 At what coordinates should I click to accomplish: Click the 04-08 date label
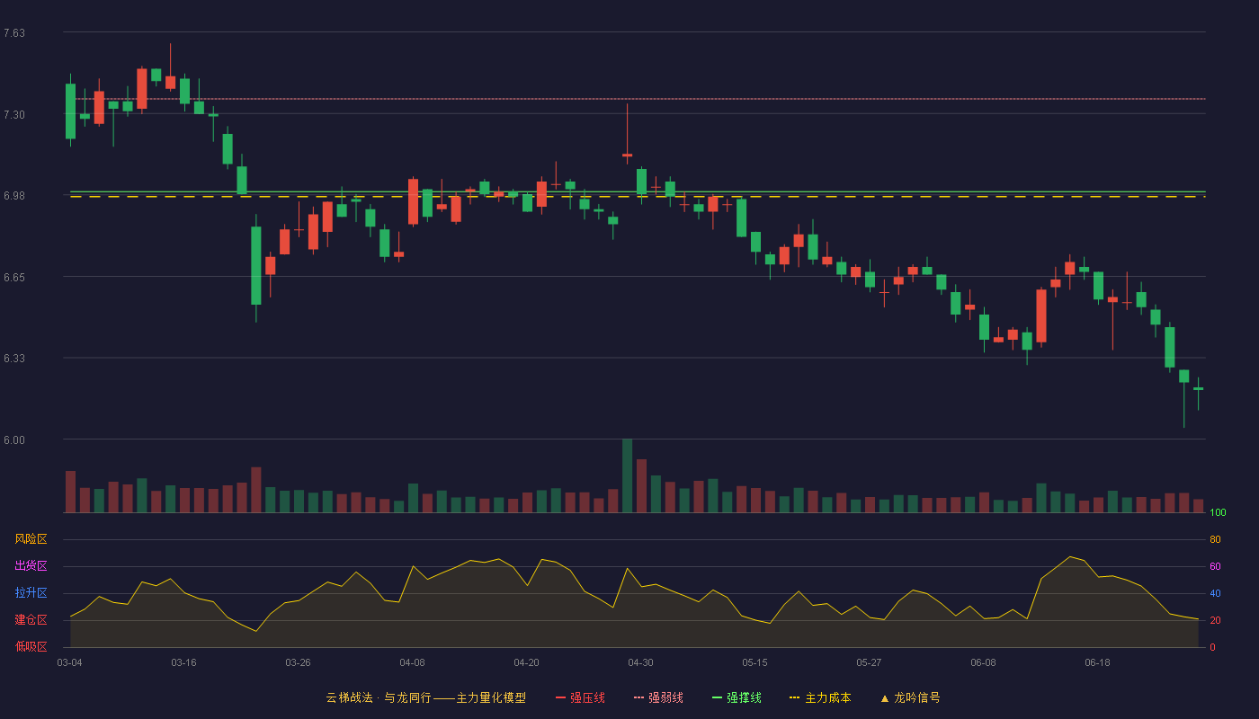413,662
